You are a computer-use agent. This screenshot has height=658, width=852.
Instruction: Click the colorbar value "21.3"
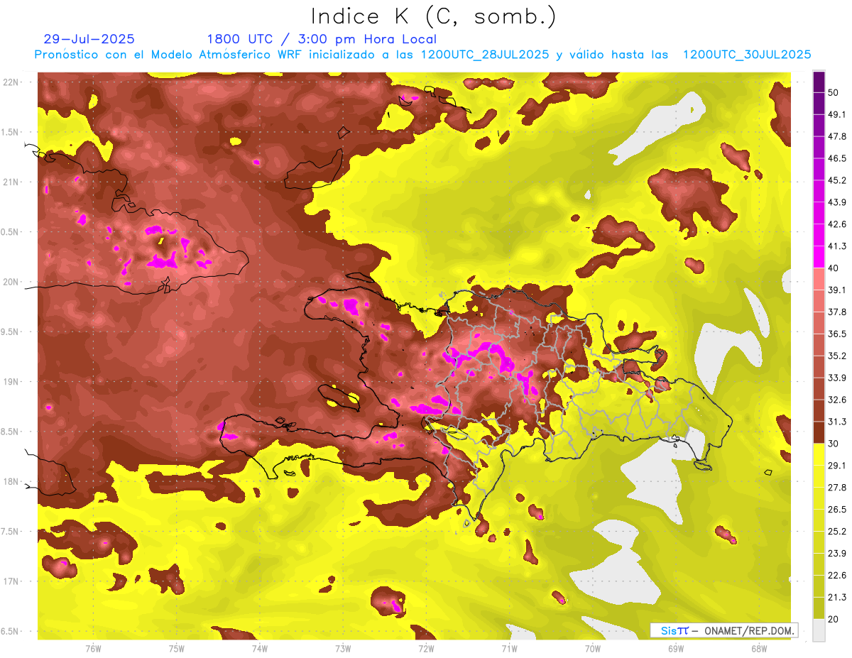pyautogui.click(x=837, y=598)
